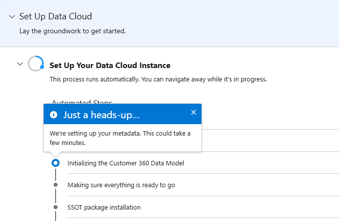The height and width of the screenshot is (221, 339).
Task: Collapse the Set Up Data Cloud section
Action: coord(12,17)
